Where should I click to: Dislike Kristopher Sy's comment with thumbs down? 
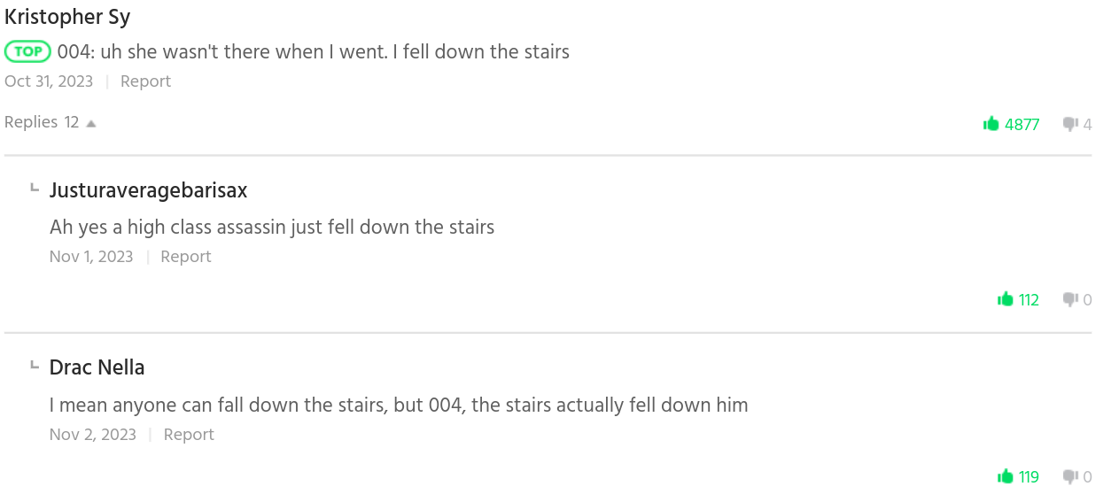tap(1070, 124)
